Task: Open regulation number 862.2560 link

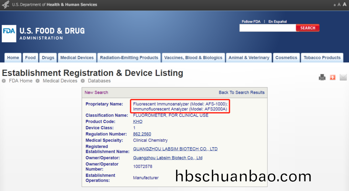Action: (x=142, y=134)
